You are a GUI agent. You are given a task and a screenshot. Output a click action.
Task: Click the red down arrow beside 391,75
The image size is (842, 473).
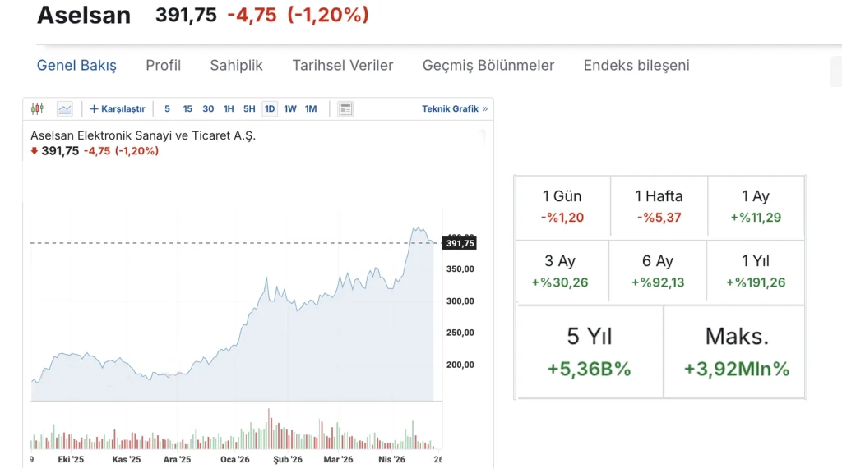[34, 151]
